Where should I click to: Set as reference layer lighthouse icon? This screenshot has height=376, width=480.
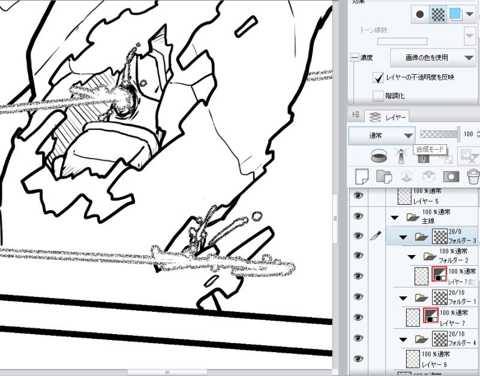[401, 156]
